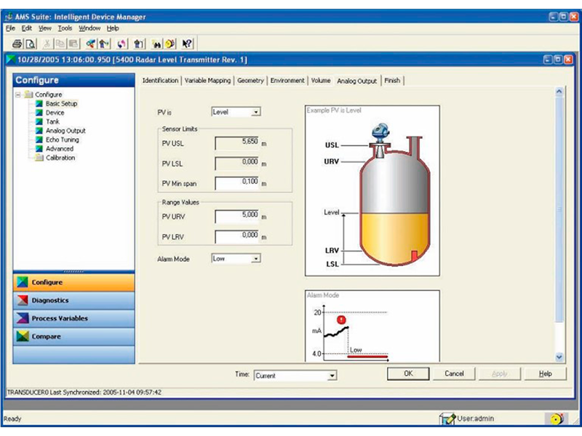This screenshot has width=582, height=436.
Task: Click the PV Min span field
Action: pos(237,184)
